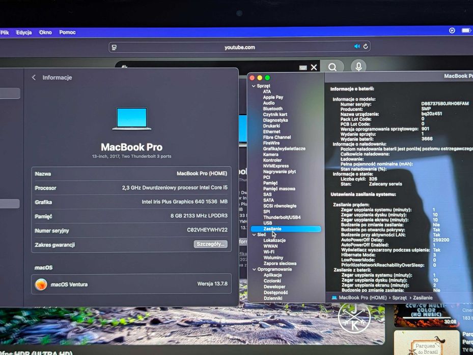The height and width of the screenshot is (355, 473).
Task: Select Audio in sidebar
Action: pyautogui.click(x=269, y=103)
